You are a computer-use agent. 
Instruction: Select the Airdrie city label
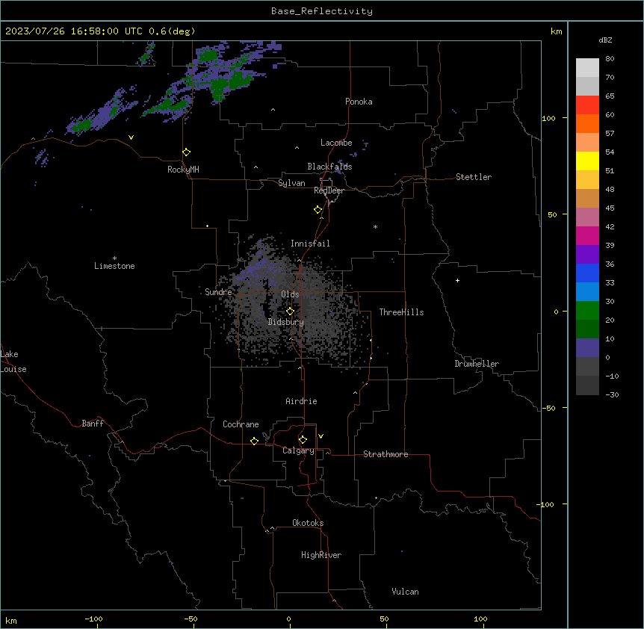click(x=301, y=401)
